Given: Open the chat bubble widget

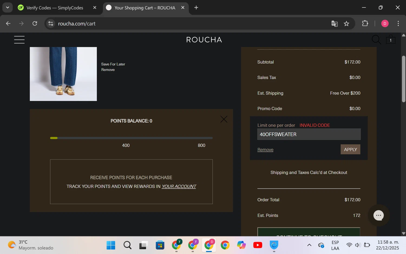Looking at the screenshot, I should [378, 215].
